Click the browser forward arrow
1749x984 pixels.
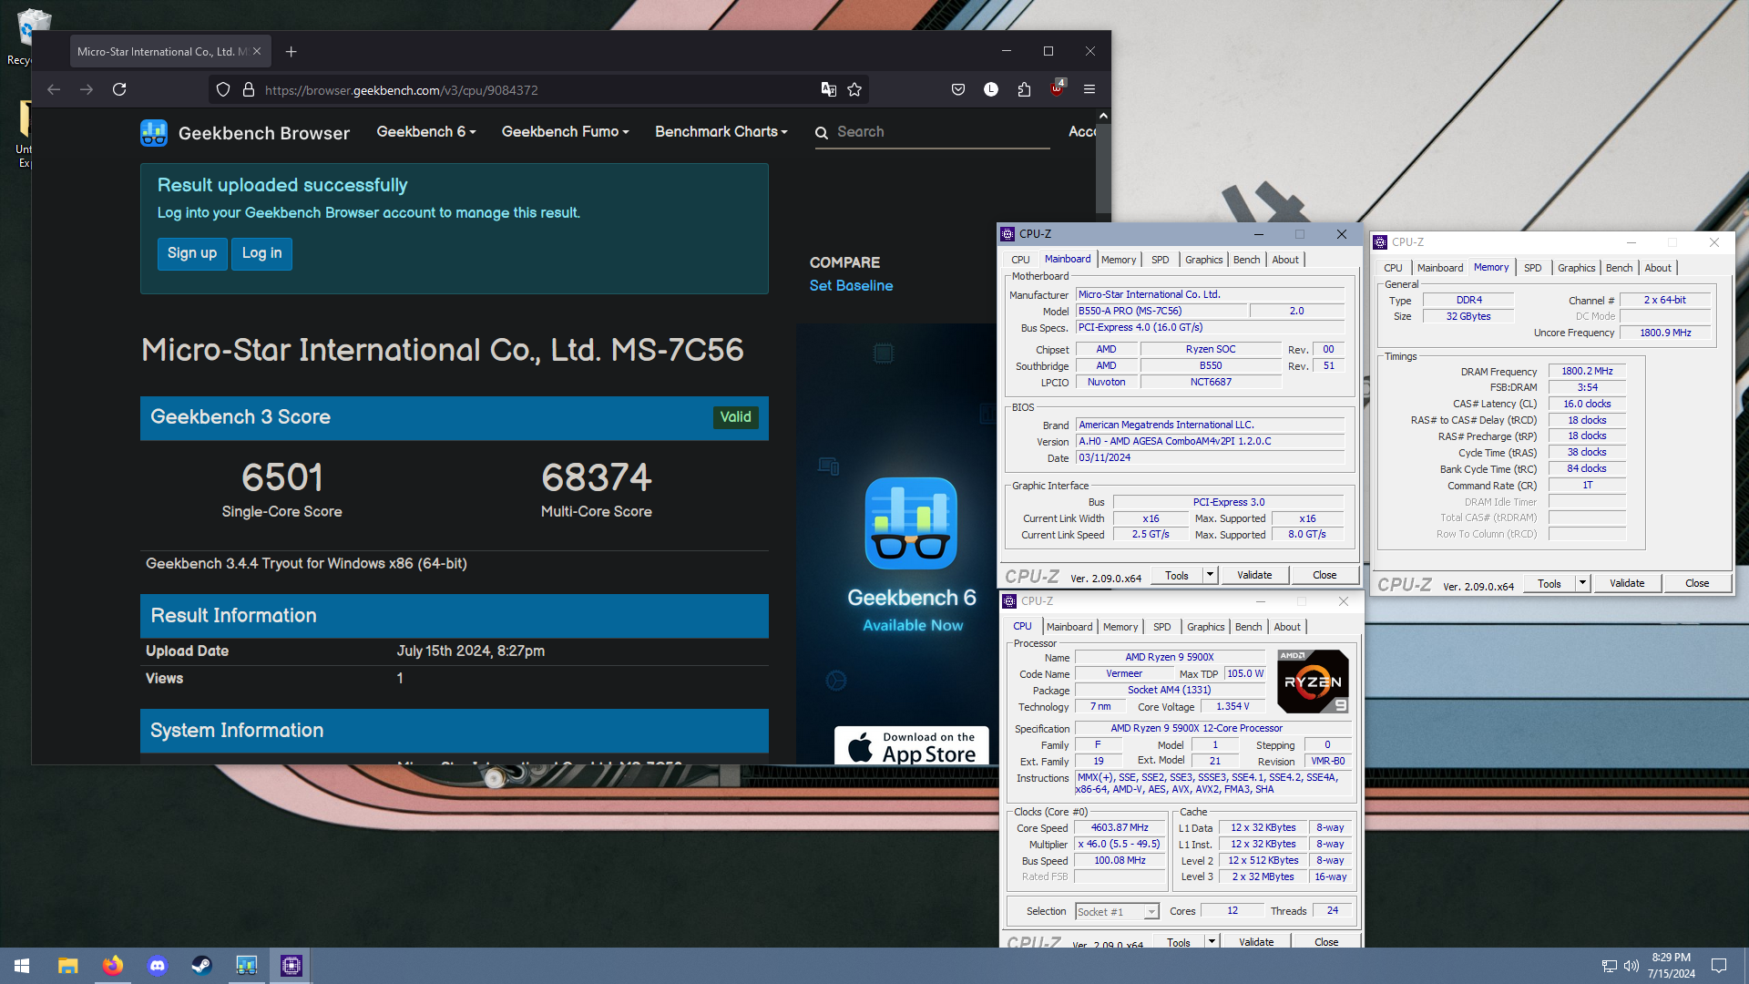pyautogui.click(x=87, y=89)
